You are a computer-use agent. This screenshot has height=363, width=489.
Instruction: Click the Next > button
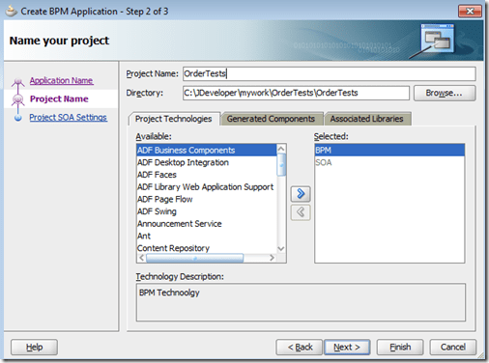click(347, 348)
